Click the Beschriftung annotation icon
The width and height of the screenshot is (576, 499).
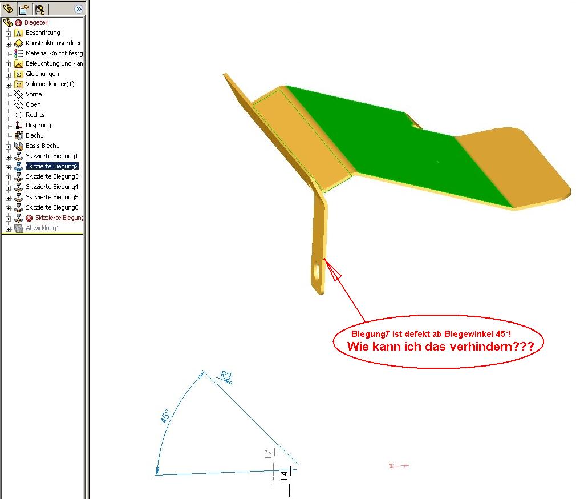18,33
